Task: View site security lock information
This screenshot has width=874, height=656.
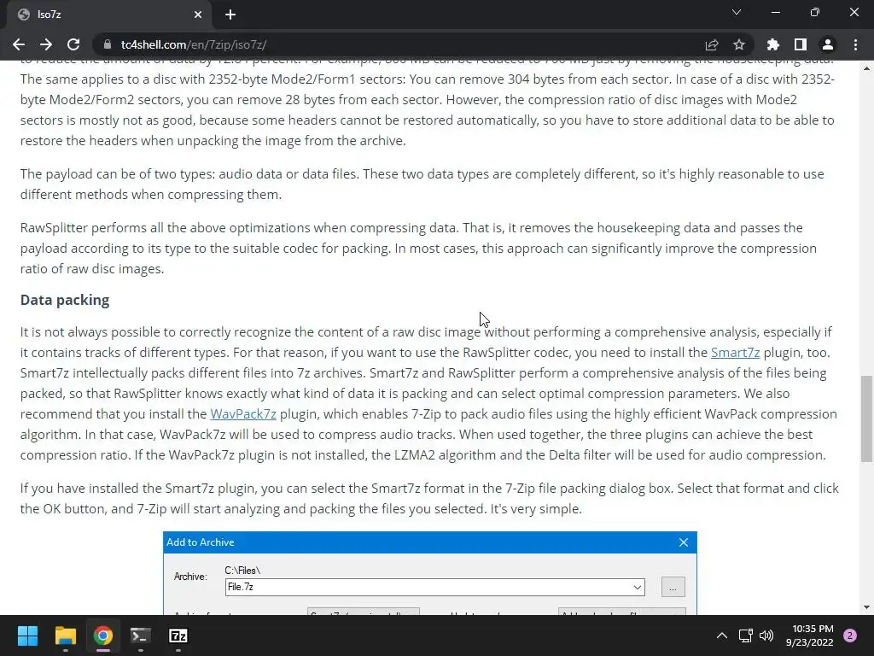Action: pos(108,44)
